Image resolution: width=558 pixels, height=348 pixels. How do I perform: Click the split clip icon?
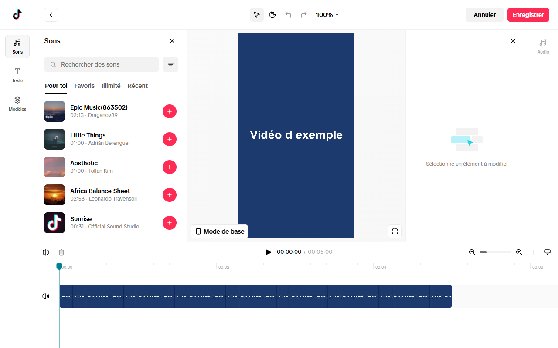(46, 252)
